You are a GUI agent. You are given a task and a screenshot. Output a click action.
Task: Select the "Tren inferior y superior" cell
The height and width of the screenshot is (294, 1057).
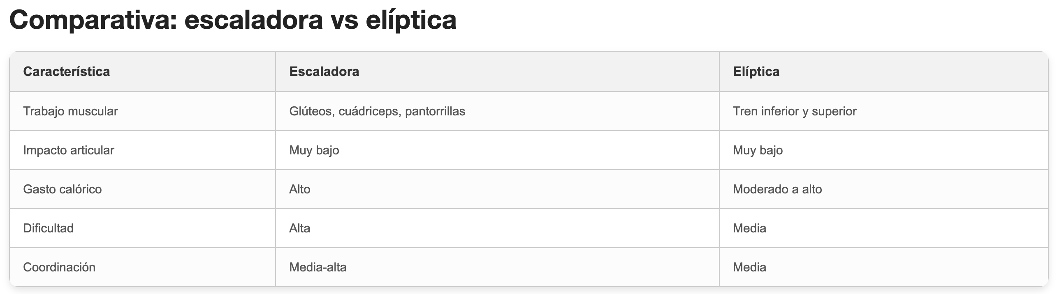tap(794, 111)
